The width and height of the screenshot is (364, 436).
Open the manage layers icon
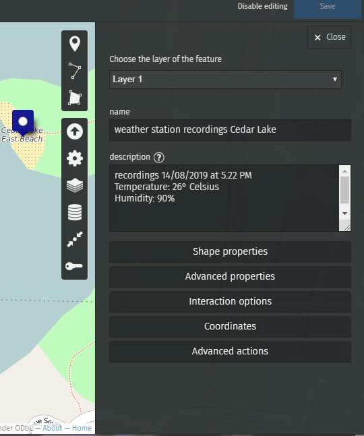(x=75, y=185)
